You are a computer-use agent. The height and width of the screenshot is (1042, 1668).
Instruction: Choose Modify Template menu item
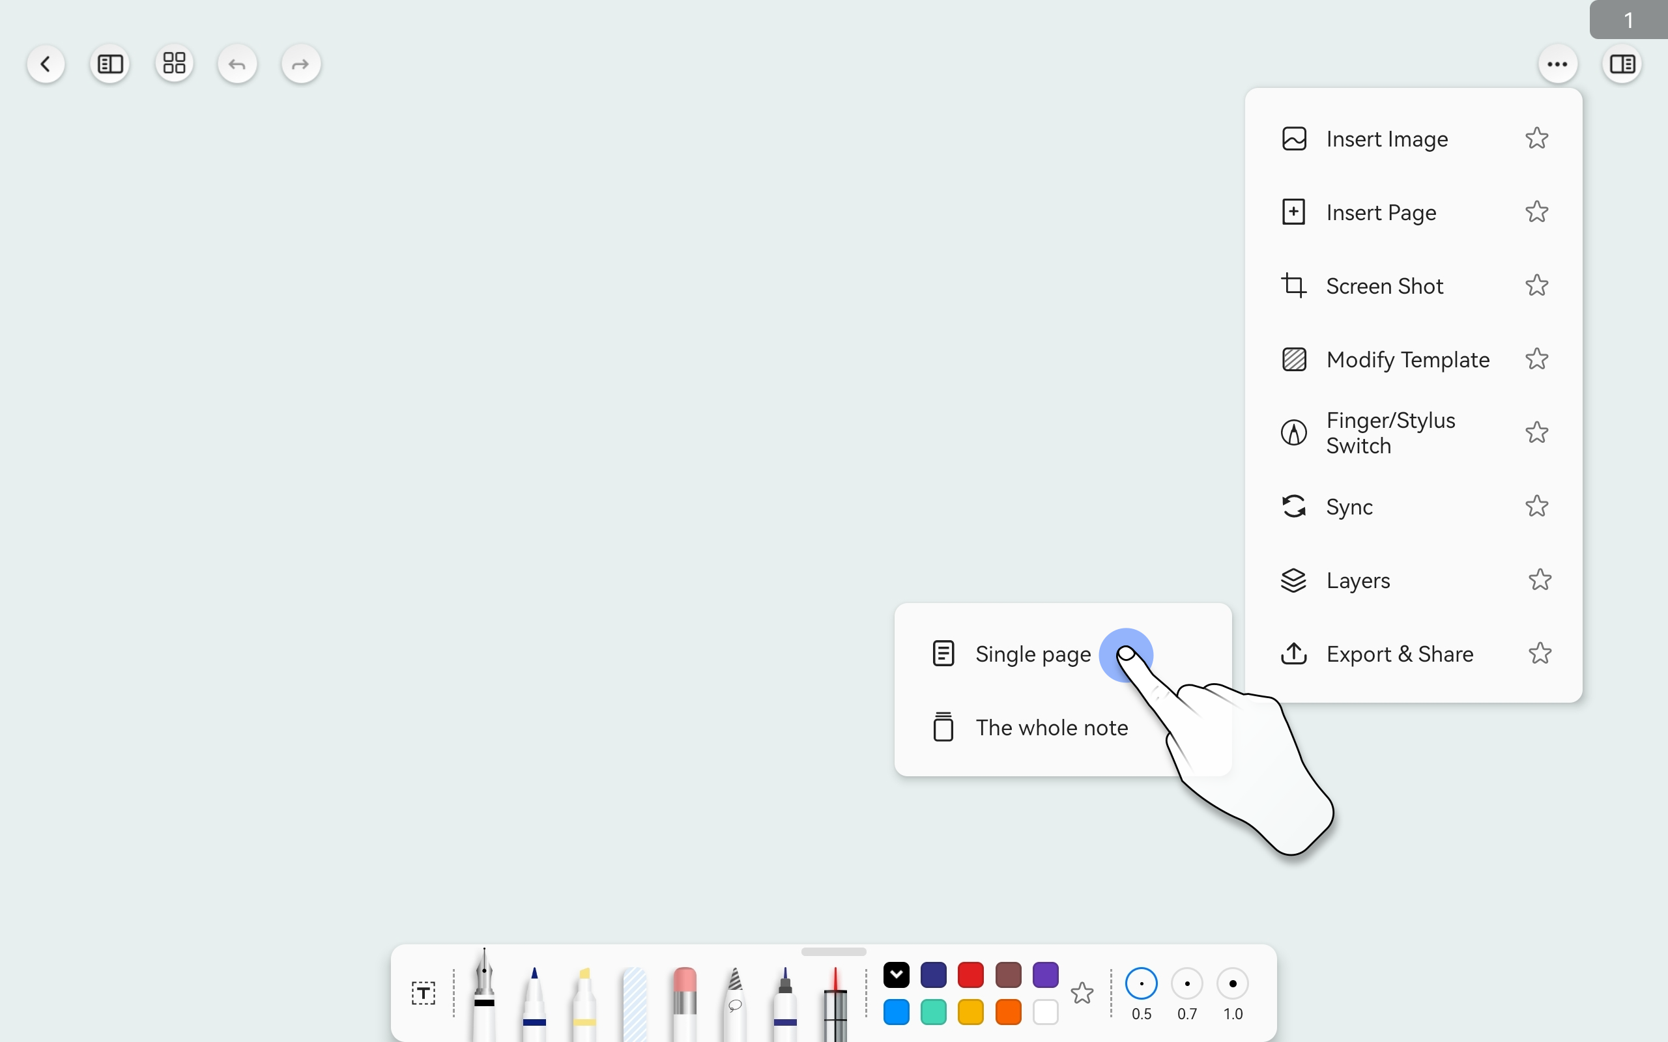point(1407,359)
